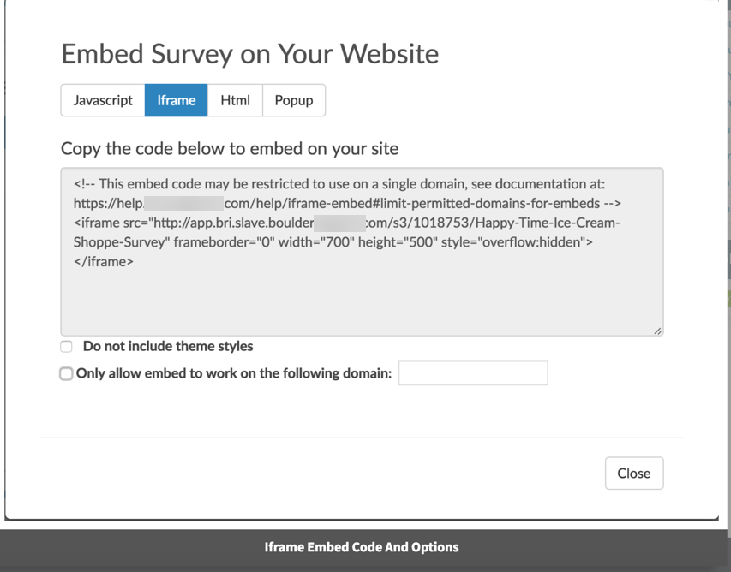Click the Embed Survey on Your Website heading
The width and height of the screenshot is (731, 572).
(249, 54)
